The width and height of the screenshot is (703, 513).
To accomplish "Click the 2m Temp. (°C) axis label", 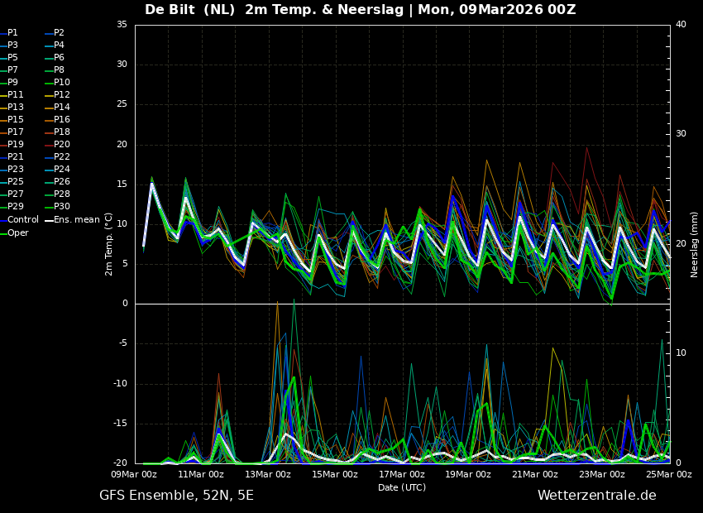I will [x=109, y=243].
